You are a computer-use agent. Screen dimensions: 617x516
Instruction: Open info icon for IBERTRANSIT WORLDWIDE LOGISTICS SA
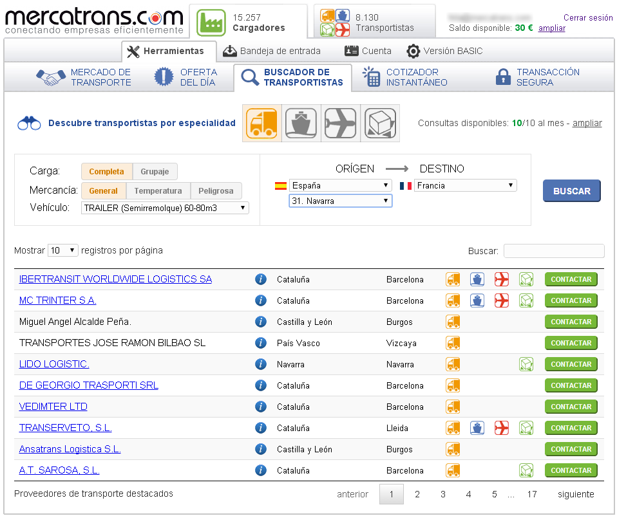coord(260,279)
